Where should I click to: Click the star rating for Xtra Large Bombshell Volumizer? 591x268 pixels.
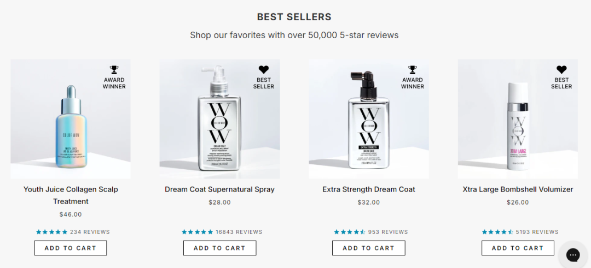point(497,232)
